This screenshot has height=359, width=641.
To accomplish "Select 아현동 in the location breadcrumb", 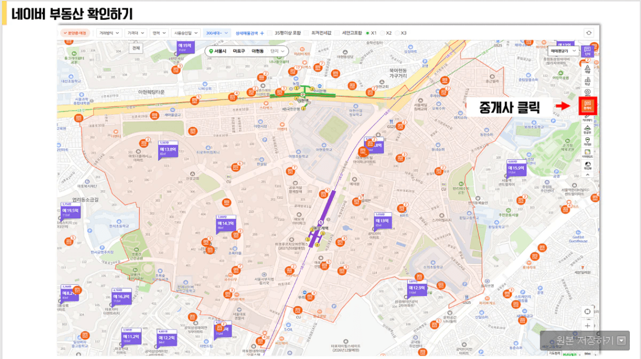I will coord(258,51).
